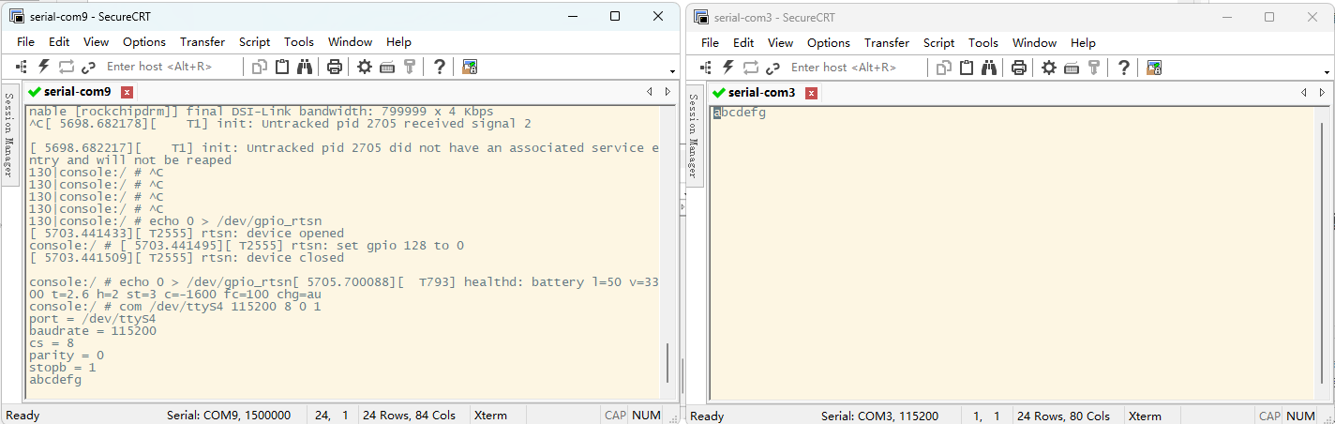
Task: Click keymap editor keyboard icon in serial-com9 toolbar
Action: coord(387,67)
